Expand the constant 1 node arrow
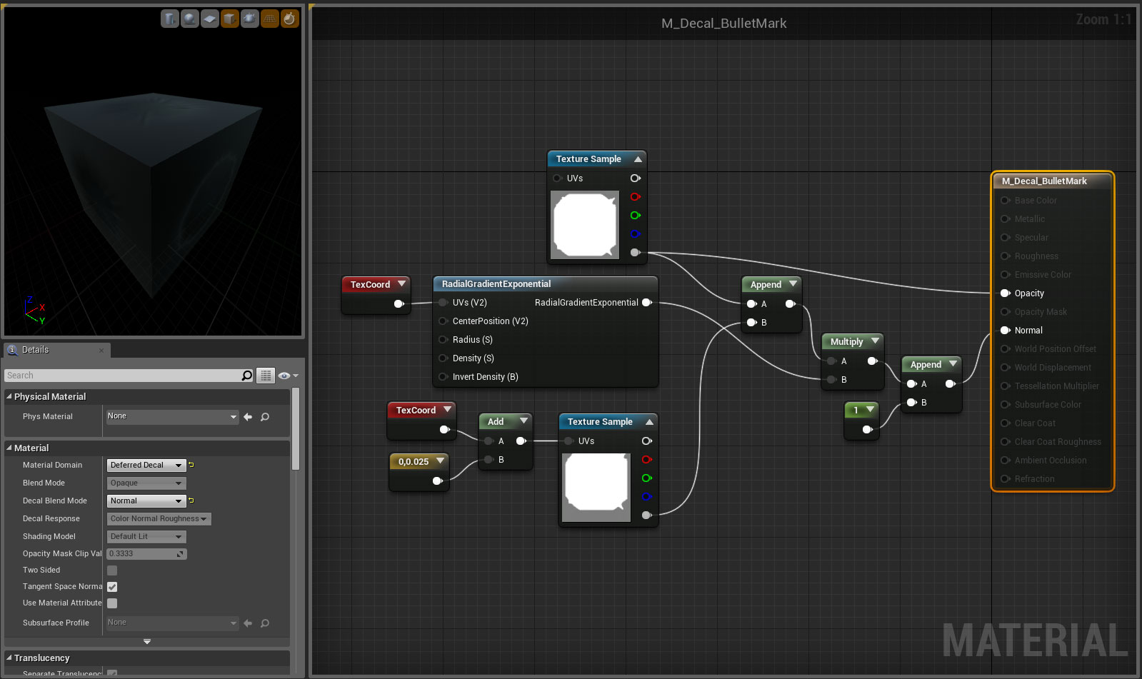 870,410
